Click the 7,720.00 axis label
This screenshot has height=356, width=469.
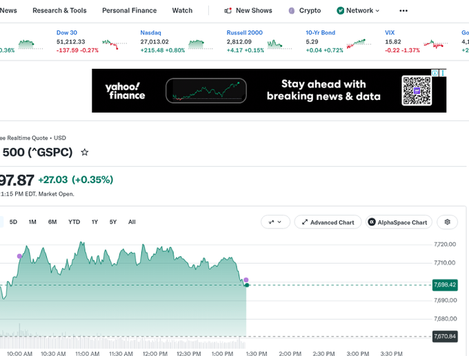click(445, 244)
